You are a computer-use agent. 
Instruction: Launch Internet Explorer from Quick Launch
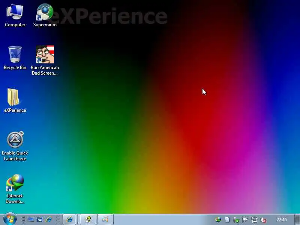[49, 219]
